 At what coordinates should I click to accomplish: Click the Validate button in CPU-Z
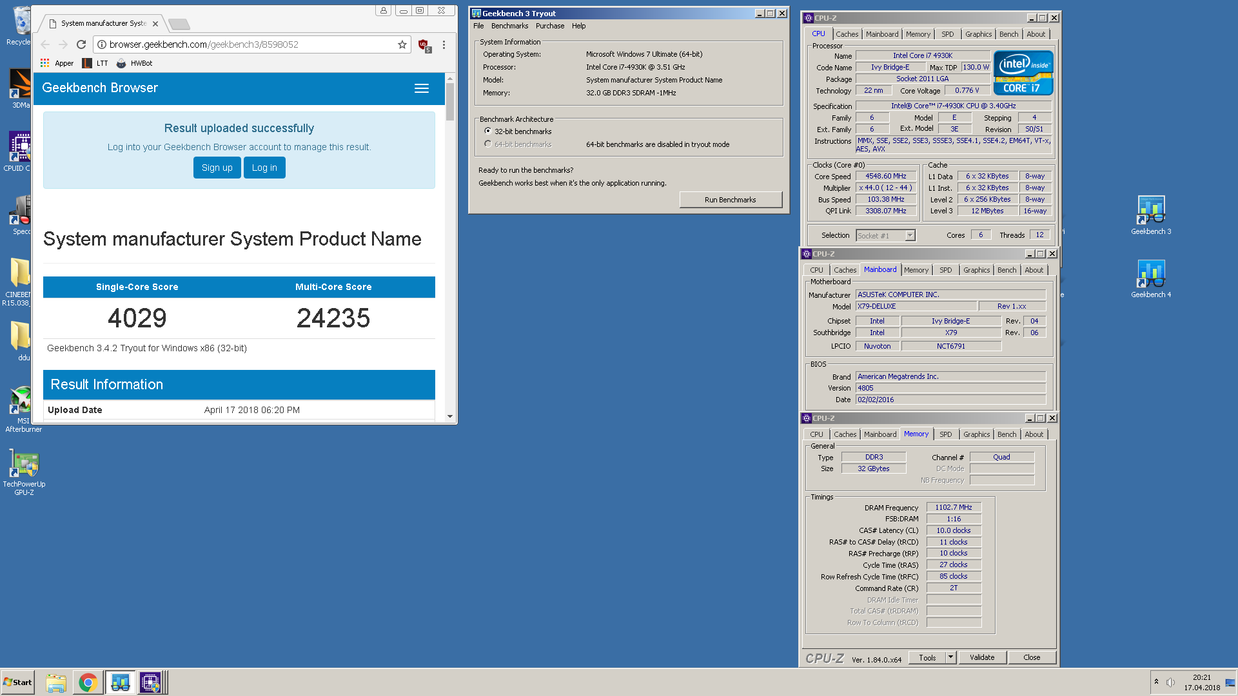pyautogui.click(x=982, y=657)
